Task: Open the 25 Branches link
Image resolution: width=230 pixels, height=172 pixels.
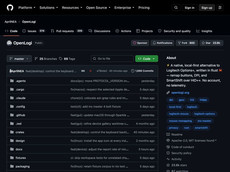Action: (46, 59)
